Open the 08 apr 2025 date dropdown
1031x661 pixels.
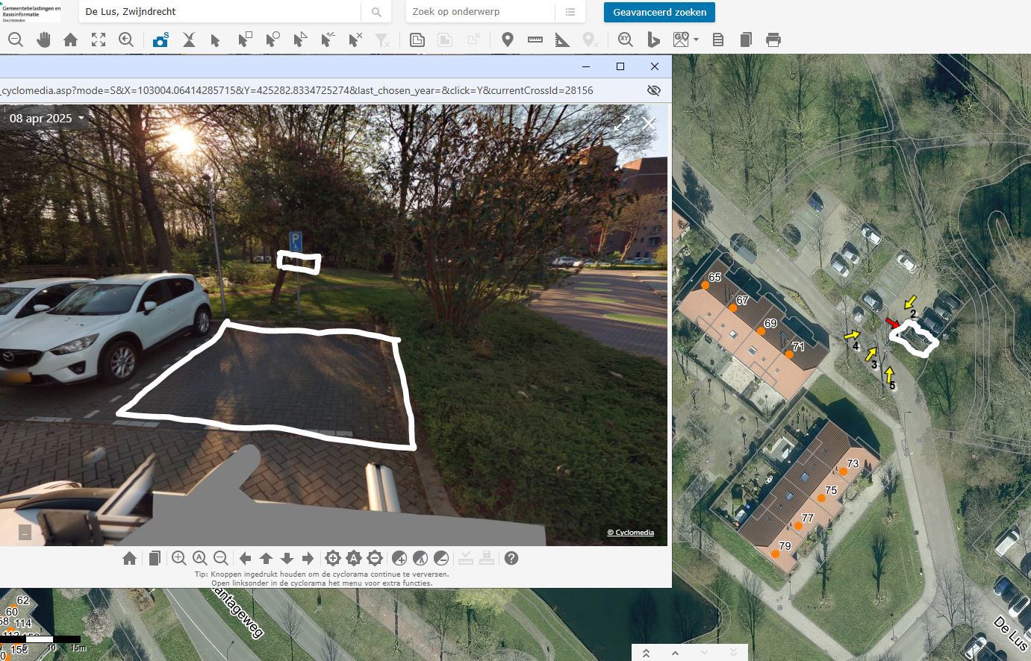[46, 119]
